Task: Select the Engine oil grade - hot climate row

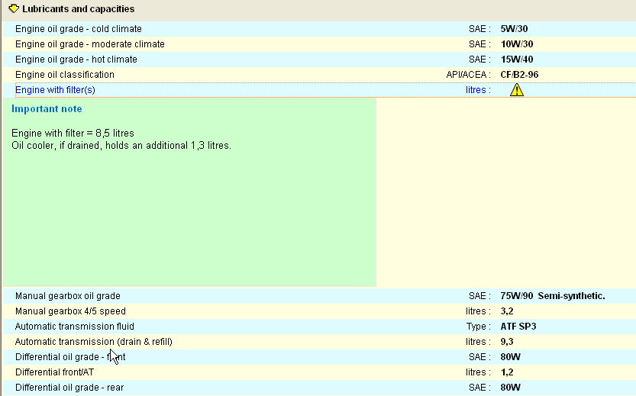Action: pyautogui.click(x=76, y=60)
